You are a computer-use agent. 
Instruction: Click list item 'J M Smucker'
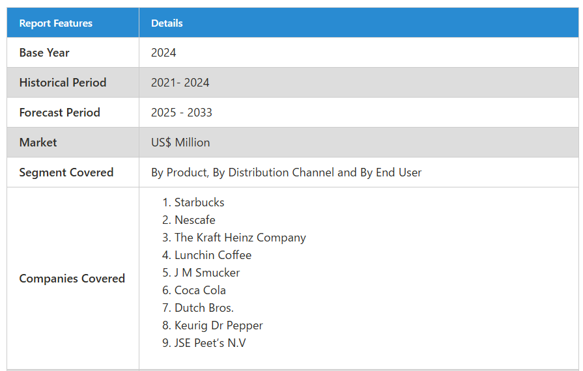pos(207,273)
